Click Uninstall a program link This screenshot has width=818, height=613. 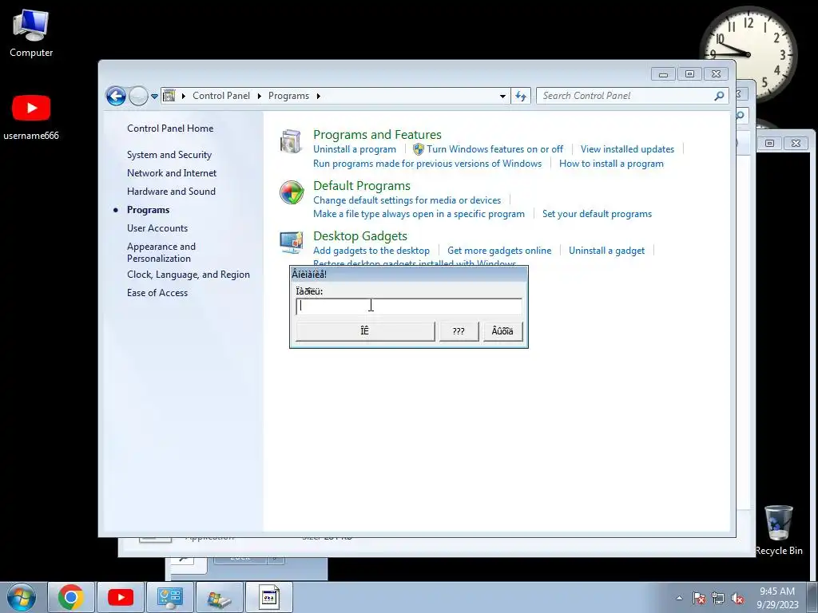pyautogui.click(x=354, y=149)
